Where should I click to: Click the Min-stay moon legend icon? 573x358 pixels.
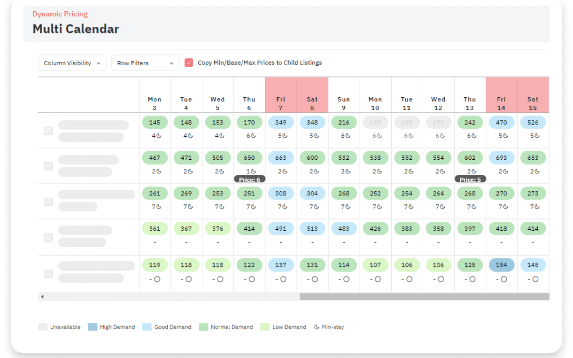(317, 327)
